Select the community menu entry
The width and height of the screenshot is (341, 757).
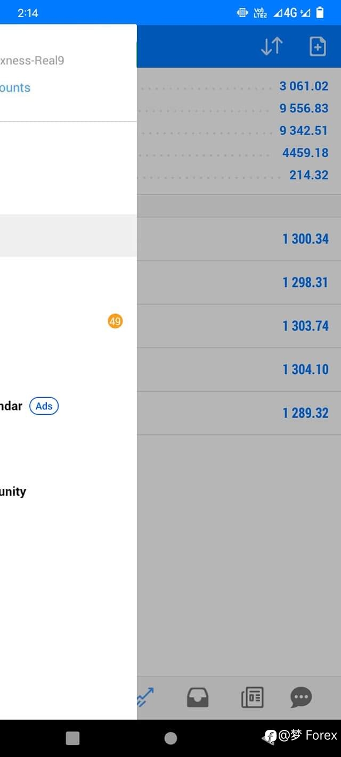13,491
